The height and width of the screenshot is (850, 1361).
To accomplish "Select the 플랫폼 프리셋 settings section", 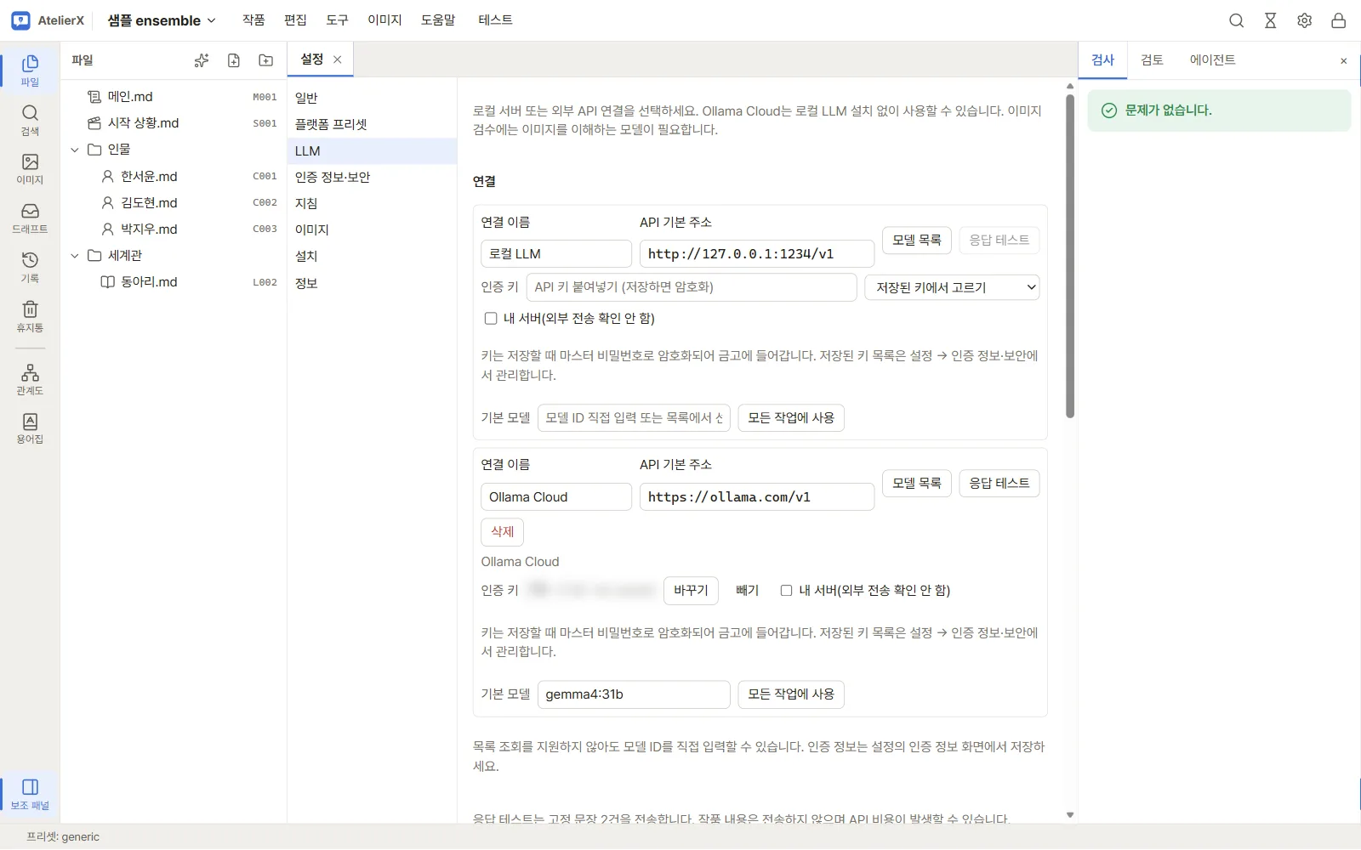I will tap(372, 124).
